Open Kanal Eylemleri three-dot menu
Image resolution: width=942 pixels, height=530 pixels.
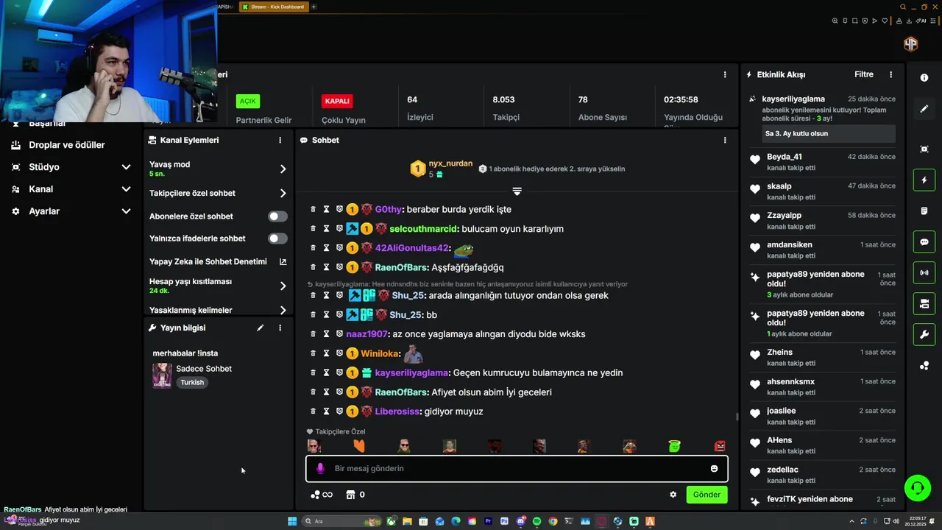coord(280,140)
